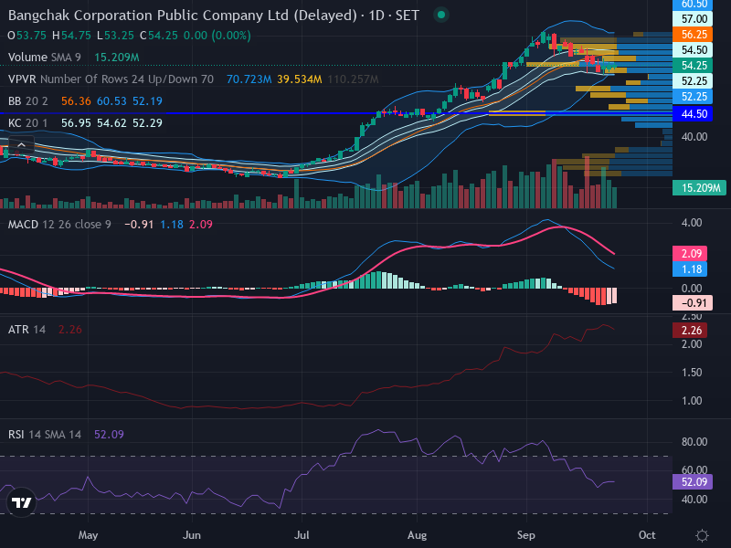Click the 15.209M volume axis label
This screenshot has width=731, height=548.
click(699, 188)
